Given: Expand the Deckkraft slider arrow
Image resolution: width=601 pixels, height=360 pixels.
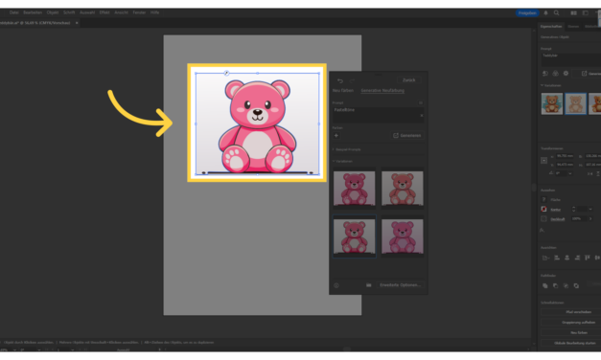Looking at the screenshot, I should [590, 218].
